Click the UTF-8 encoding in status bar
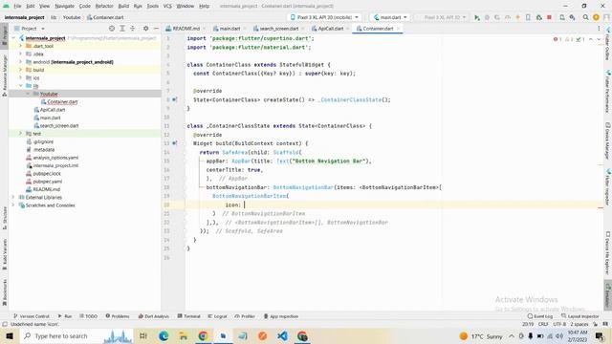 coord(559,324)
